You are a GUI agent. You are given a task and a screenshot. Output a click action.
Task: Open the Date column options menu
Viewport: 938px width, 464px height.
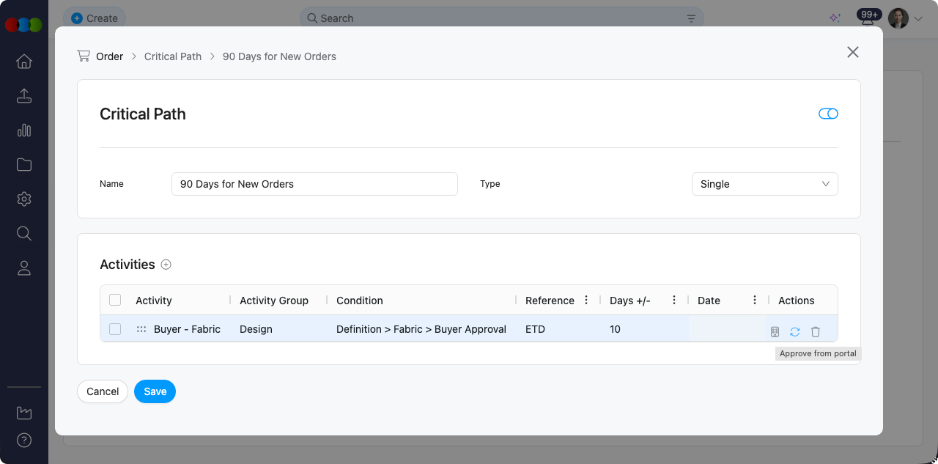[x=755, y=301]
